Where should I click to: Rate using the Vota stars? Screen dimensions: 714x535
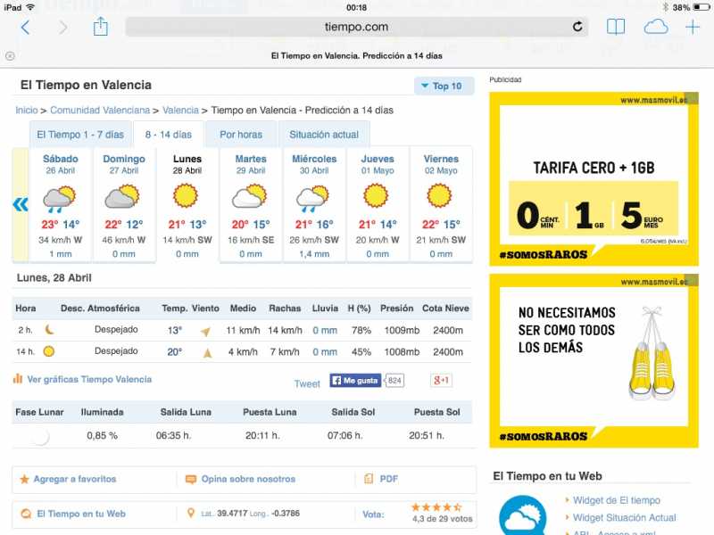[436, 506]
